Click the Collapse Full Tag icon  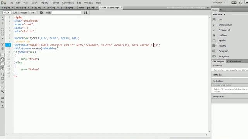(3, 29)
